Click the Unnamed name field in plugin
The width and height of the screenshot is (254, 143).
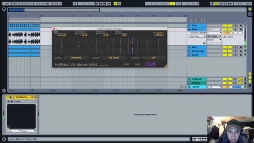pos(76,58)
